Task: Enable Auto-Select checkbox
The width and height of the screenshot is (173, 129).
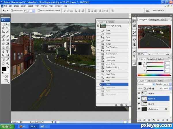Action: point(12,11)
